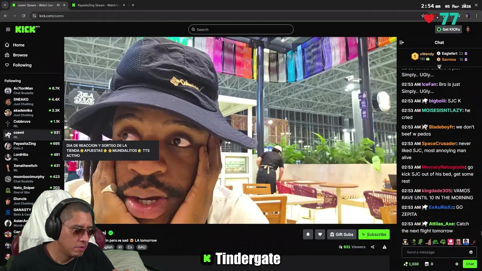Click the report warning triangle icon
482x271 pixels.
click(x=384, y=247)
